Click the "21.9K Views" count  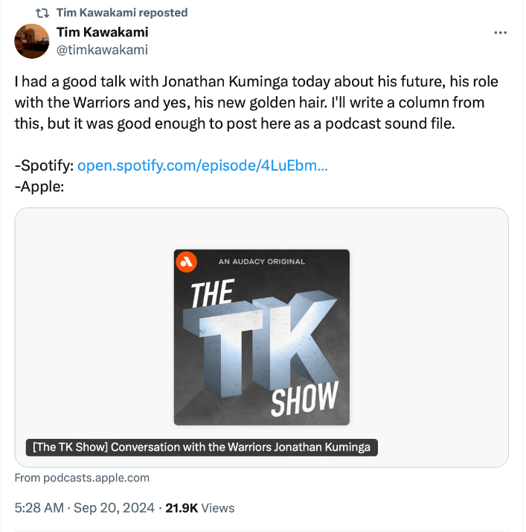[199, 508]
